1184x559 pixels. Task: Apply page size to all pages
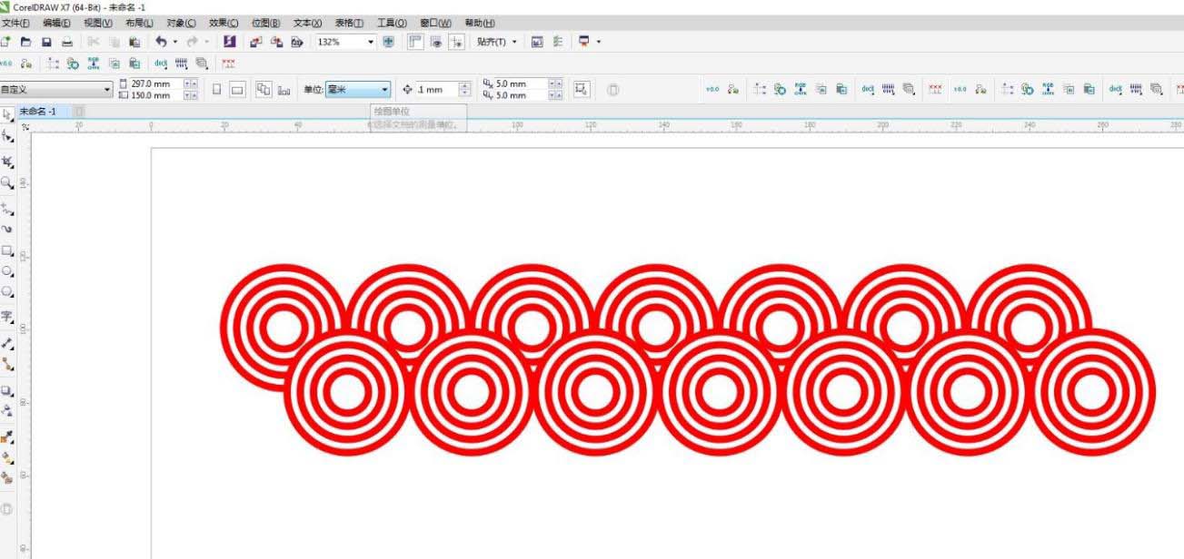pos(263,89)
